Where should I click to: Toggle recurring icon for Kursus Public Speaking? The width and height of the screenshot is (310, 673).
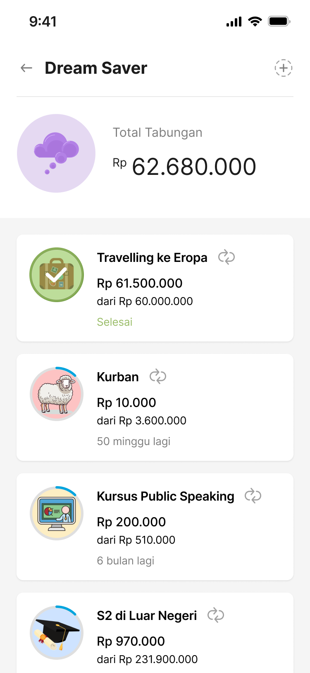253,496
